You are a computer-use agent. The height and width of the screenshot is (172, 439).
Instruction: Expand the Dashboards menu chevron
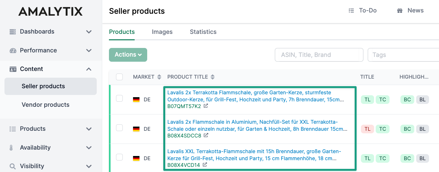[89, 32]
